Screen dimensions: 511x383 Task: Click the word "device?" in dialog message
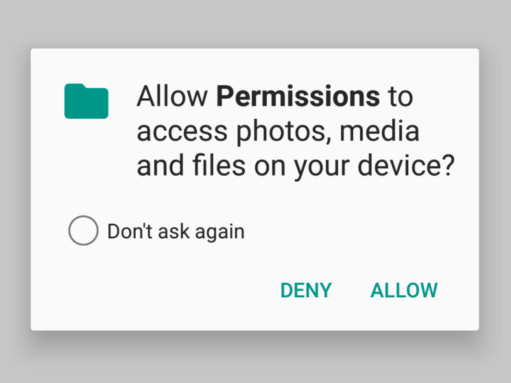[406, 165]
